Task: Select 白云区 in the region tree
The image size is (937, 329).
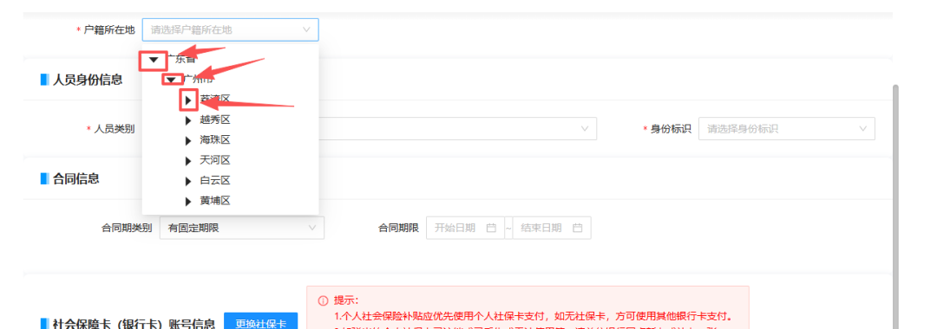Action: tap(215, 181)
